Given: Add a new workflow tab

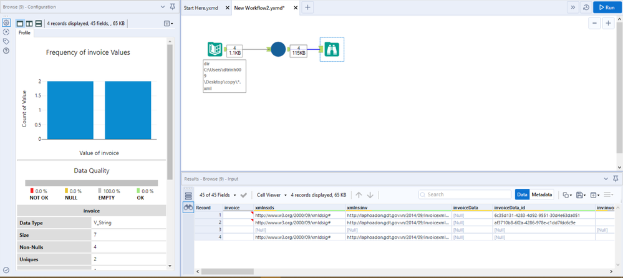Looking at the screenshot, I should click(307, 7).
